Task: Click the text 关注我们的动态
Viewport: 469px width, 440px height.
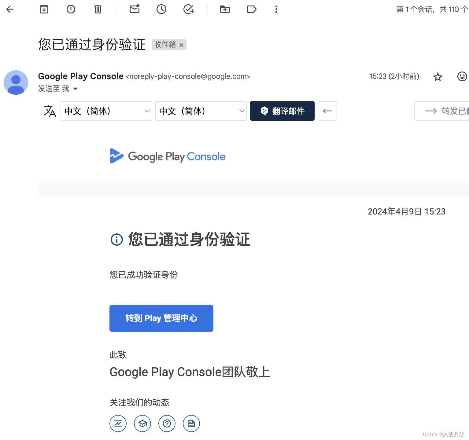Action: [x=139, y=402]
